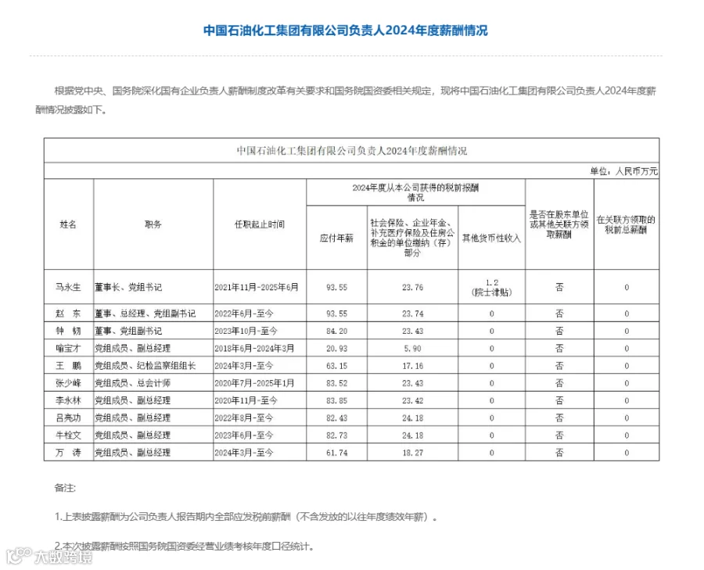
Task: Click the contribution value 5.90
Action: 412,349
